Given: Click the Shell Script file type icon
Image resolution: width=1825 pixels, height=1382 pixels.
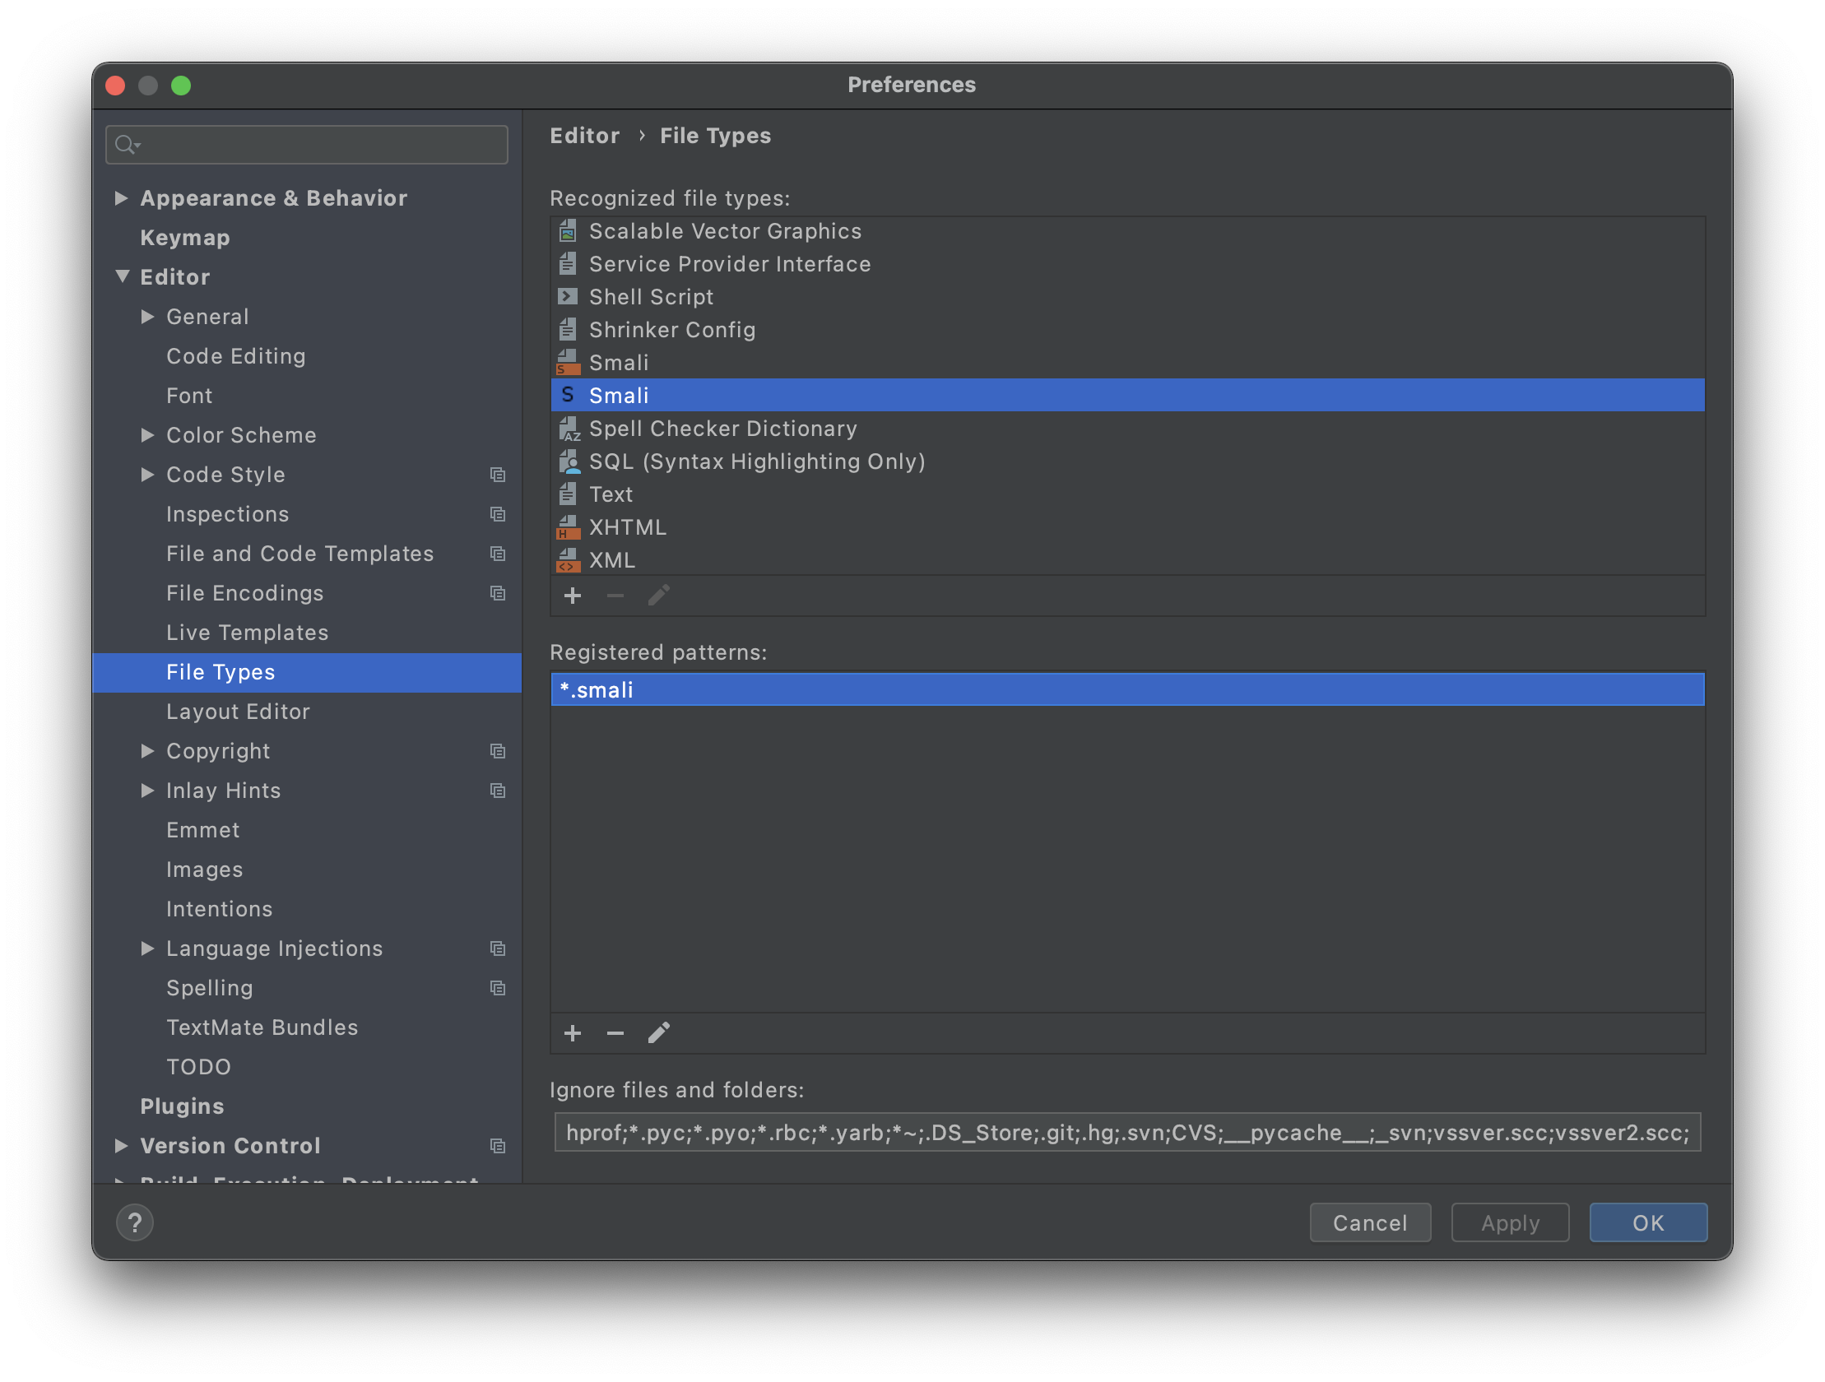Looking at the screenshot, I should point(569,296).
